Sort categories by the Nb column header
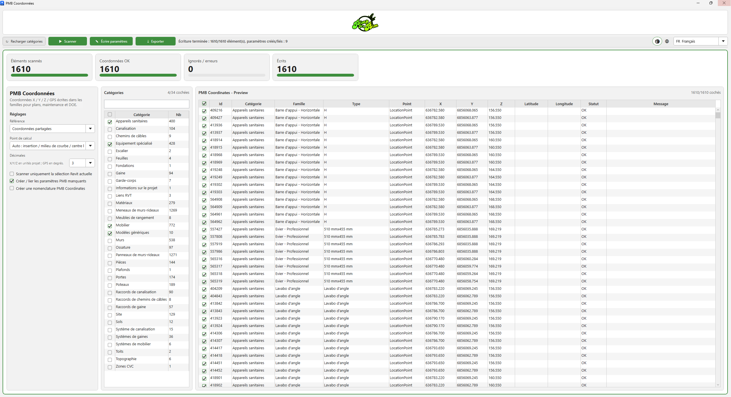 click(x=178, y=115)
